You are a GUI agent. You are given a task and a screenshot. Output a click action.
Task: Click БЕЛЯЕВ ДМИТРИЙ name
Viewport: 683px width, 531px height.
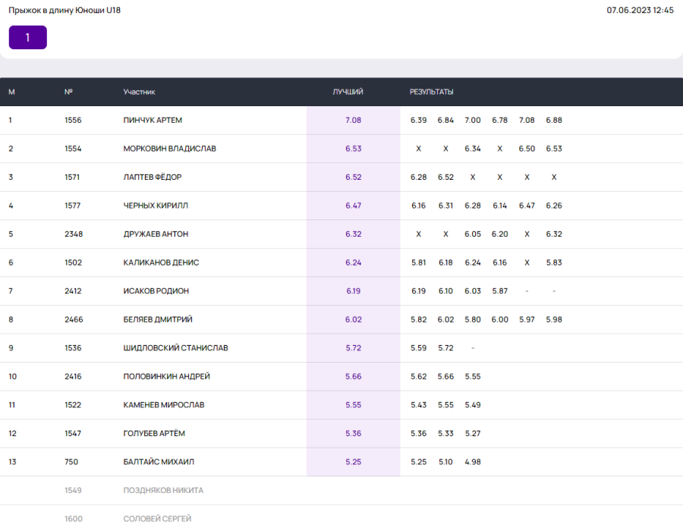[x=158, y=319]
